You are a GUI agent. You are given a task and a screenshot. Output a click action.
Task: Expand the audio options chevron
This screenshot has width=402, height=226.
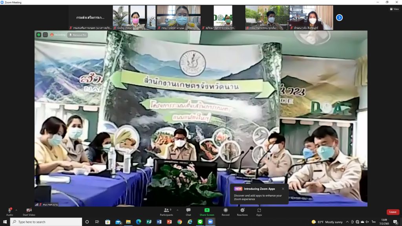[x=16, y=210]
